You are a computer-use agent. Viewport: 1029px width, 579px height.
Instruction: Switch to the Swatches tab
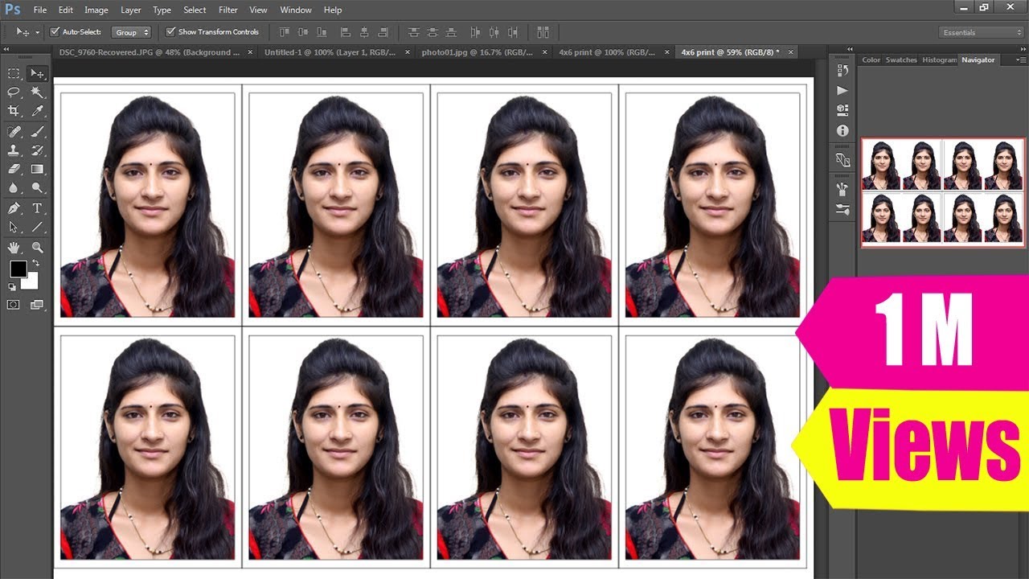pyautogui.click(x=900, y=60)
